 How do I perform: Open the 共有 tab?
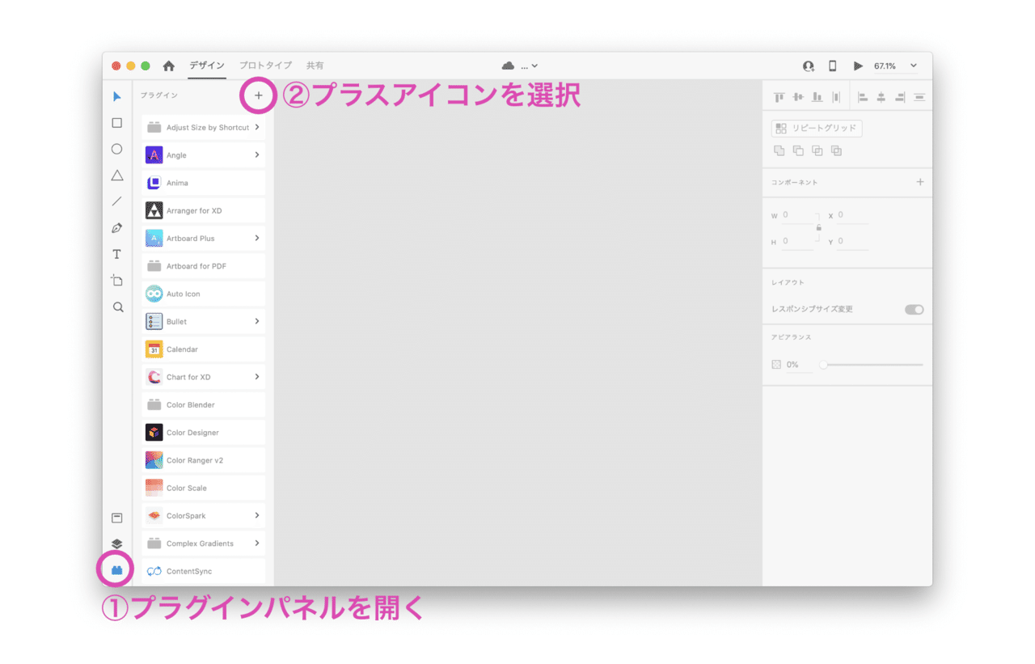tap(315, 66)
